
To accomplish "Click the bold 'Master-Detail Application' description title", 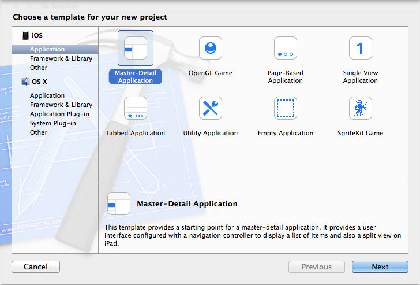I will (187, 204).
